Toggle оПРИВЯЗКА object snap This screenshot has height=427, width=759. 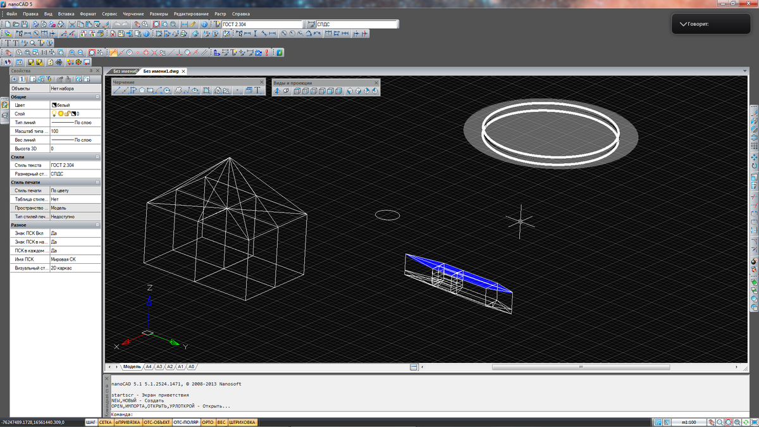[x=128, y=422]
